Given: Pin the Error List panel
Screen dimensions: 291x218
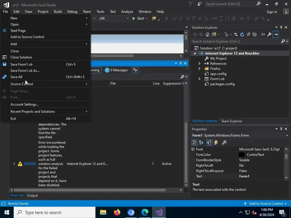Looking at the screenshot, I should (x=180, y=63).
